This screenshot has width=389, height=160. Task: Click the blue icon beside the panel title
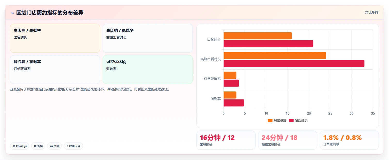[x=12, y=13]
